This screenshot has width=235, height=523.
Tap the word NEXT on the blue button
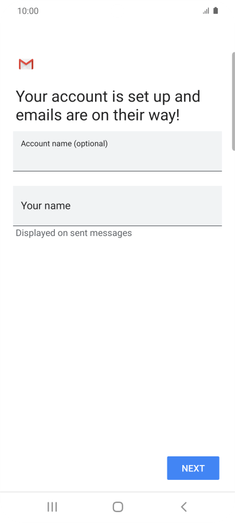click(x=193, y=468)
